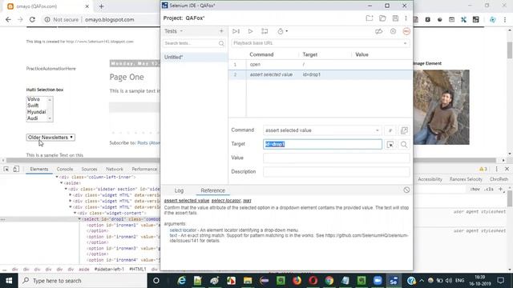Click find target in page magnifier

404,144
